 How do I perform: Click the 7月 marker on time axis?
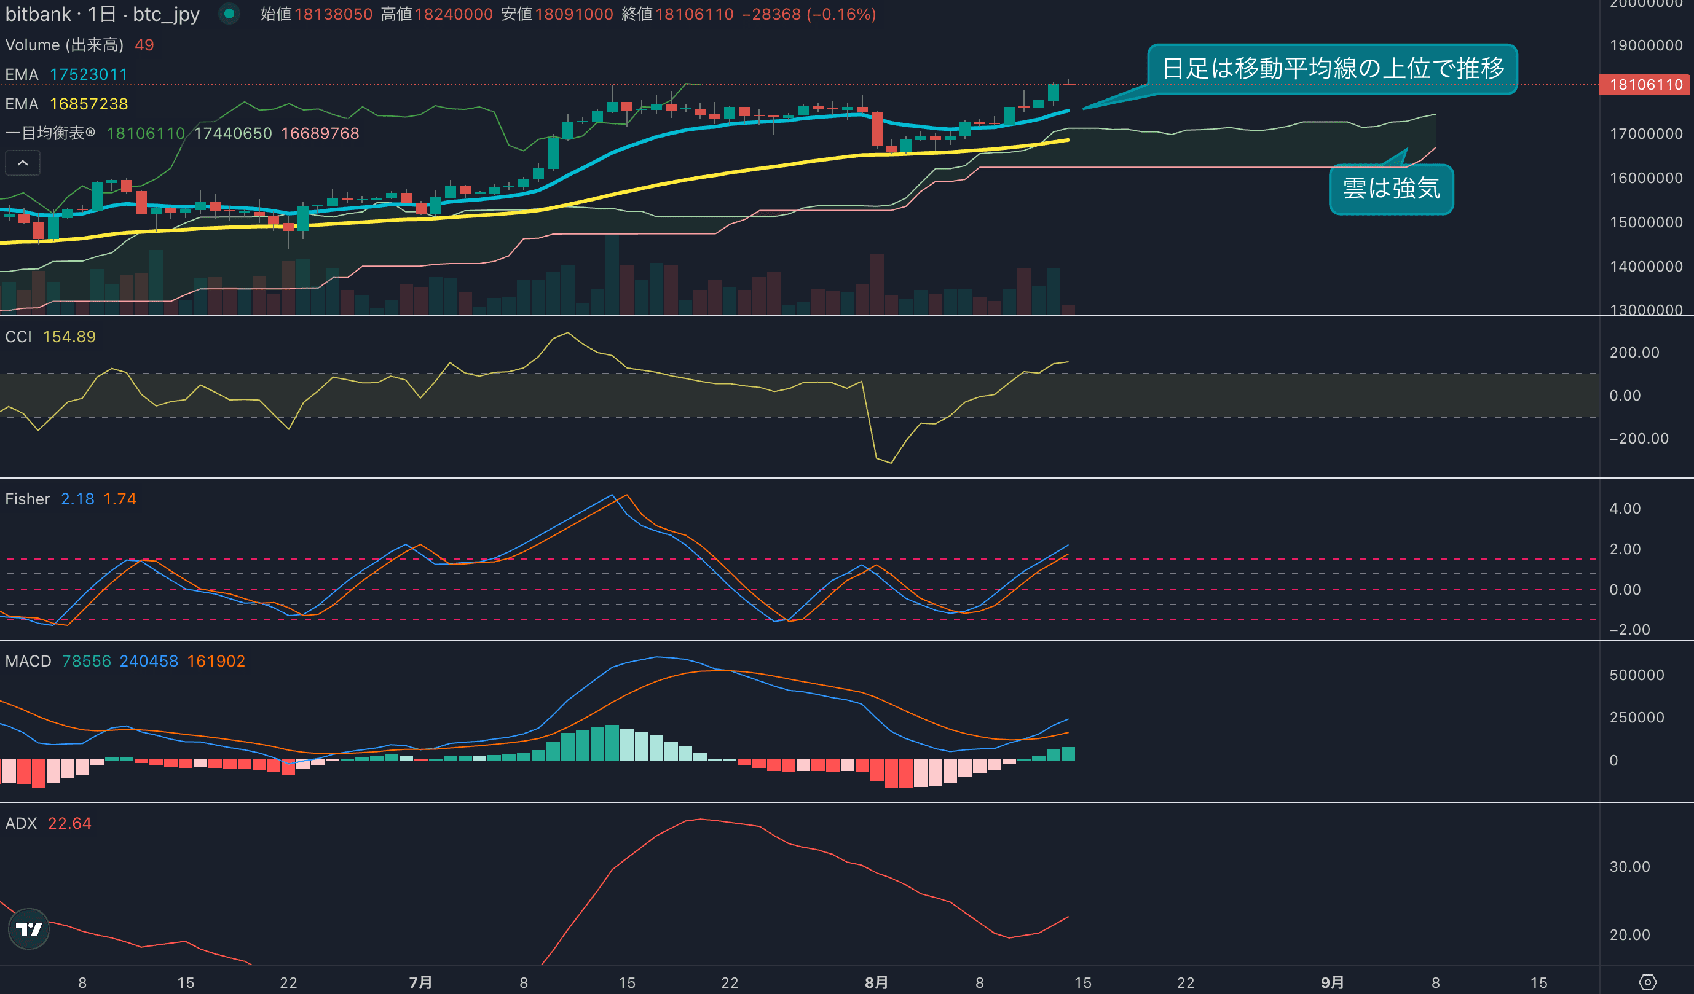coord(421,982)
